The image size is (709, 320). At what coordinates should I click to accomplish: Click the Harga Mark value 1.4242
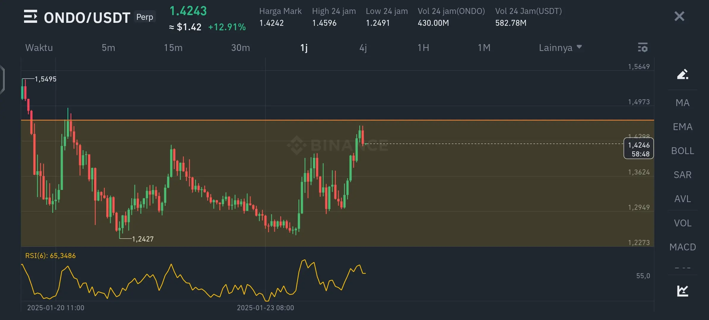click(271, 23)
